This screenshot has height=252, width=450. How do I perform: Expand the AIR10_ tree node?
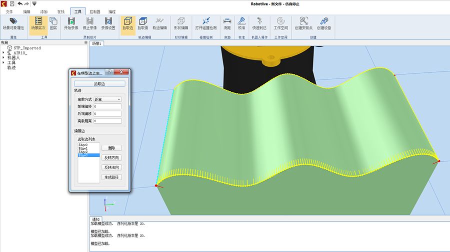coord(3,53)
